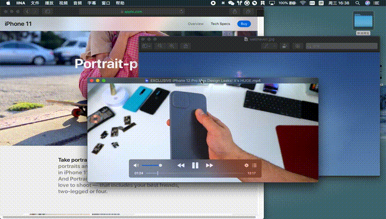Click the battery status icon
The width and height of the screenshot is (386, 219).
point(293,3)
